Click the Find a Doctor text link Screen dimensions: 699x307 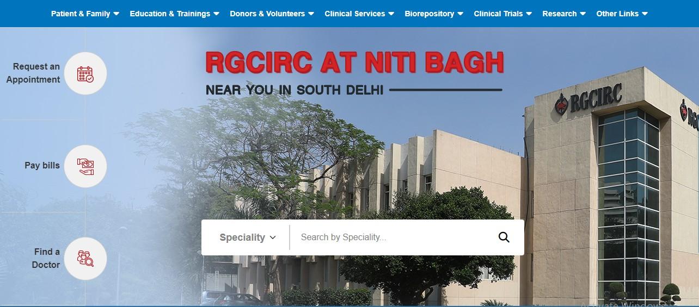tap(46, 258)
